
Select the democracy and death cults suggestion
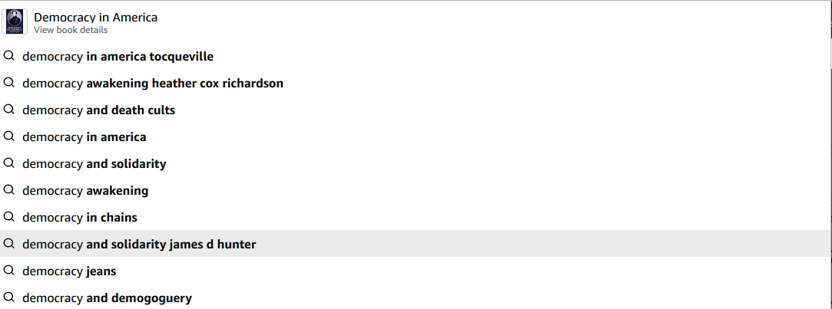(416, 110)
